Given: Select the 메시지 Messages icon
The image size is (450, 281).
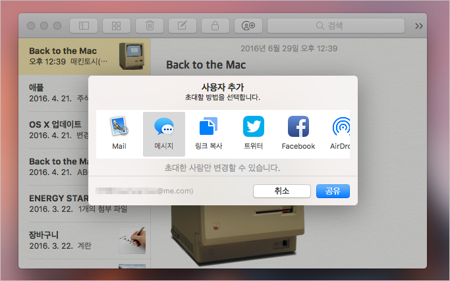Looking at the screenshot, I should click(164, 134).
